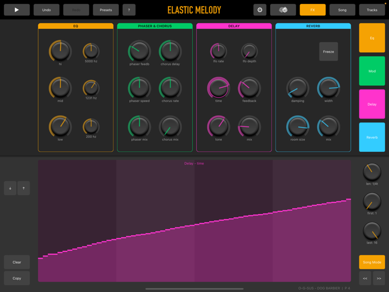Toggle the Mod effect block
This screenshot has height=292, width=389.
(x=372, y=71)
